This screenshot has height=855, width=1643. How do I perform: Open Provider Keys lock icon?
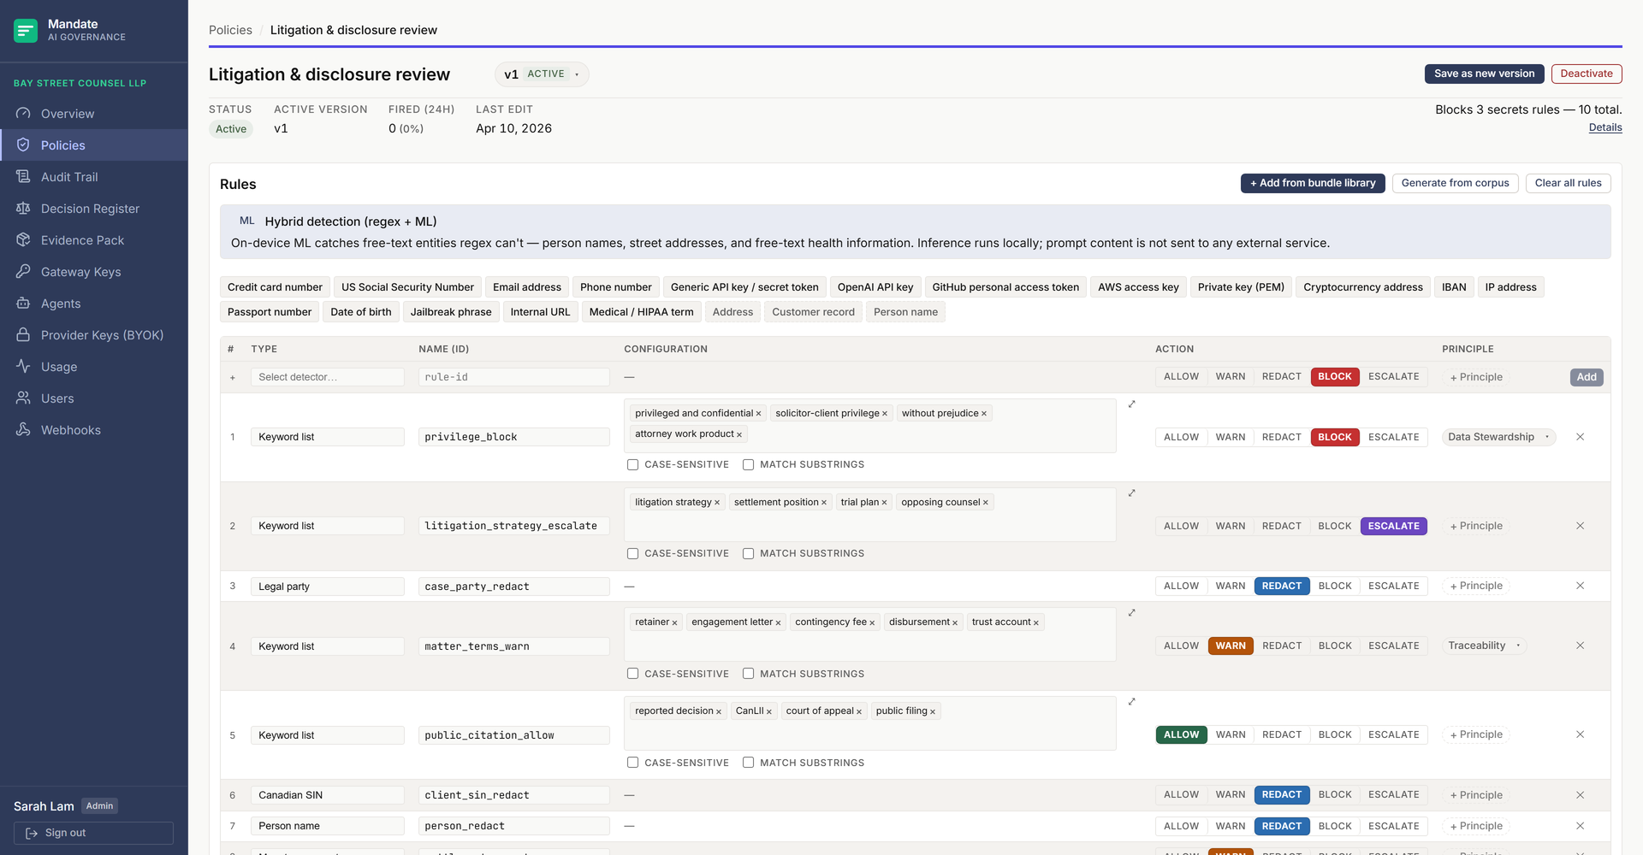coord(23,335)
